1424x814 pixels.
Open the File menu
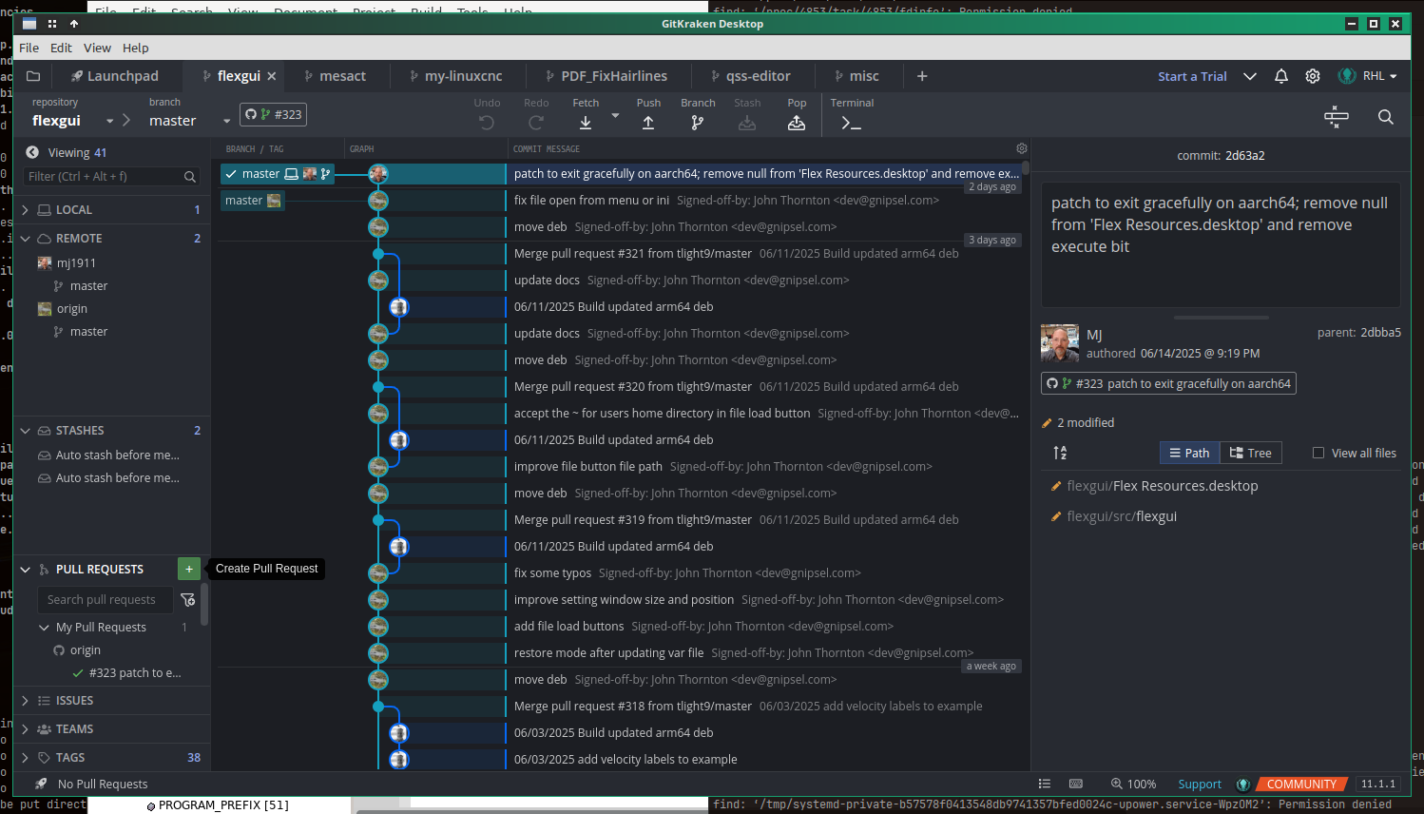(x=29, y=48)
